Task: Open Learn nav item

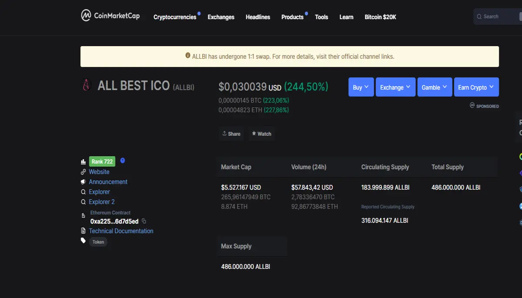Action: (x=346, y=17)
